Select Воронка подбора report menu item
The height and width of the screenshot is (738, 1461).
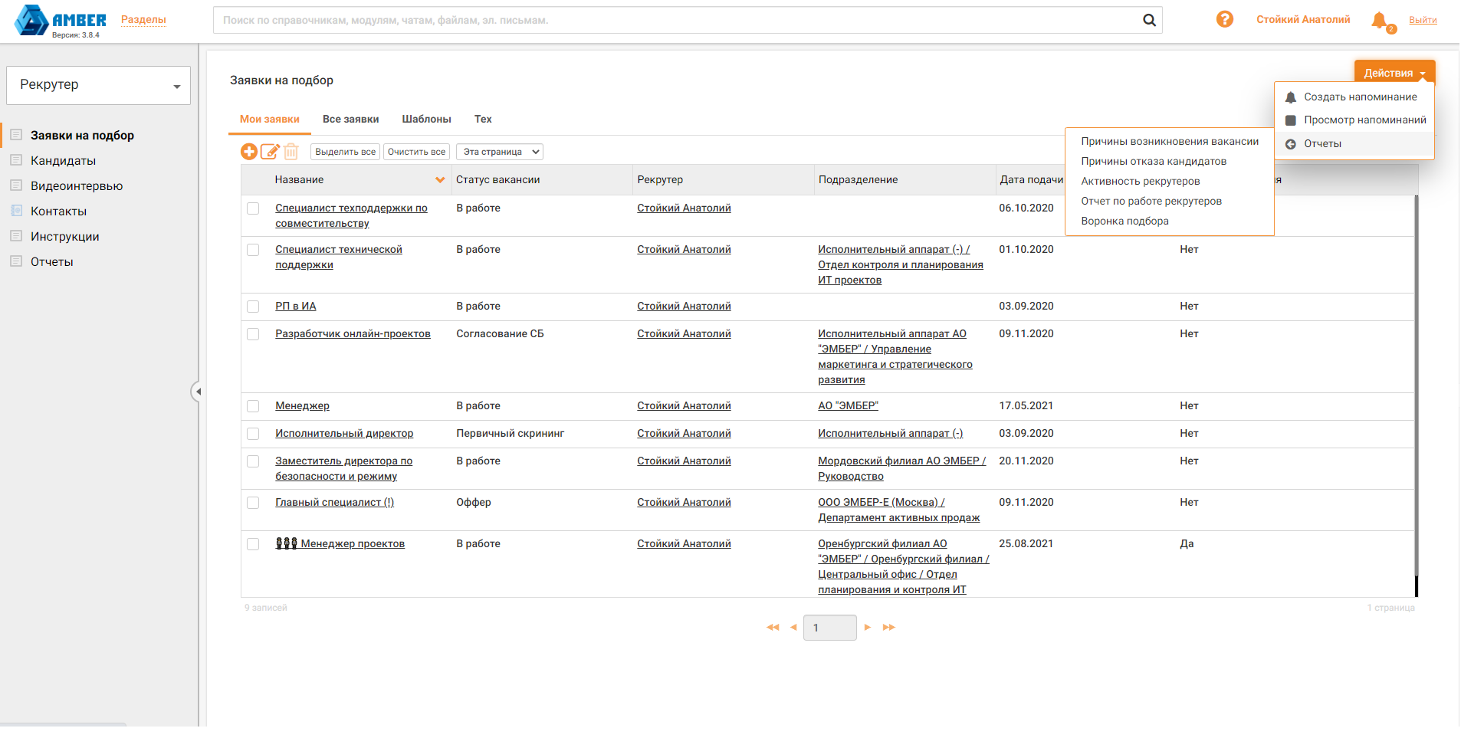click(x=1124, y=221)
